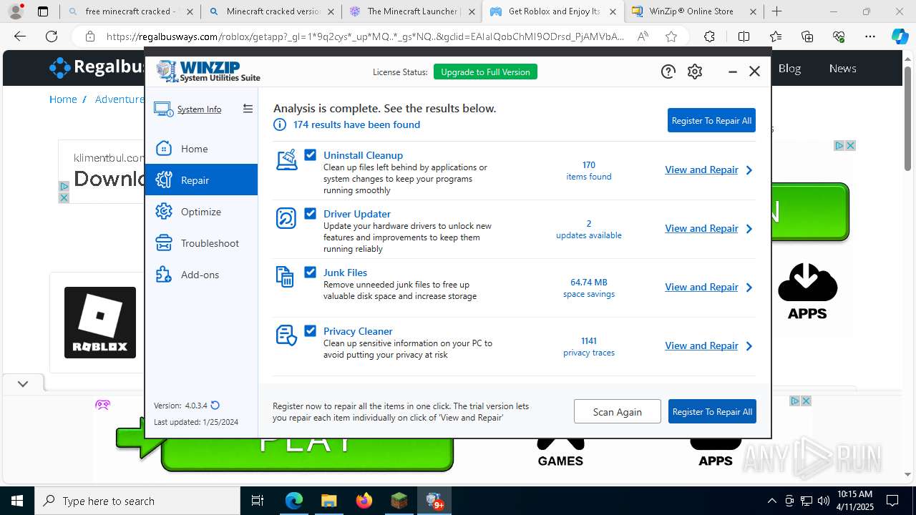Add this page to favorites star icon
Viewport: 916px width, 515px height.
(x=671, y=36)
